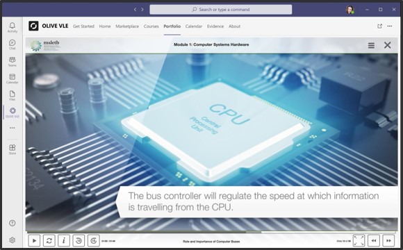Open Files in the Teams sidebar
Viewport: 403px width, 250px height.
[13, 95]
